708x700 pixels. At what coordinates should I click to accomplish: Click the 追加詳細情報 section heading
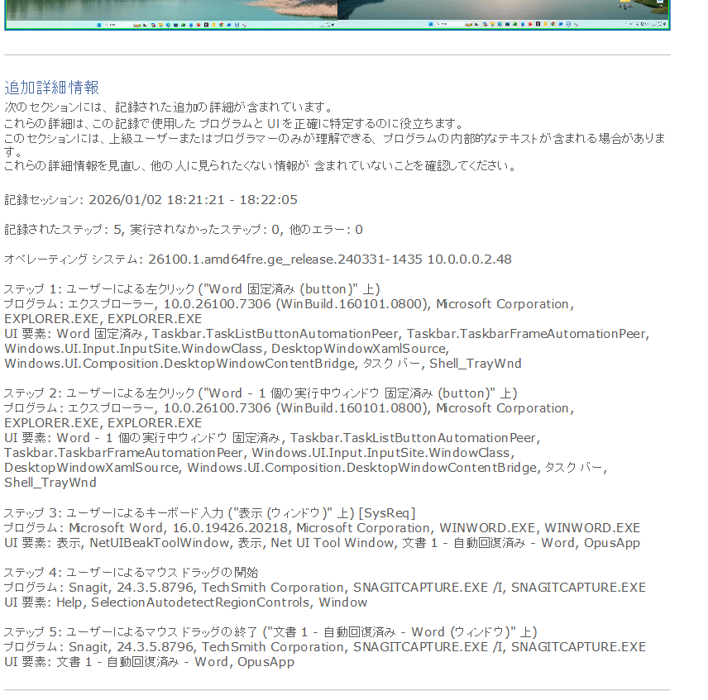(51, 88)
